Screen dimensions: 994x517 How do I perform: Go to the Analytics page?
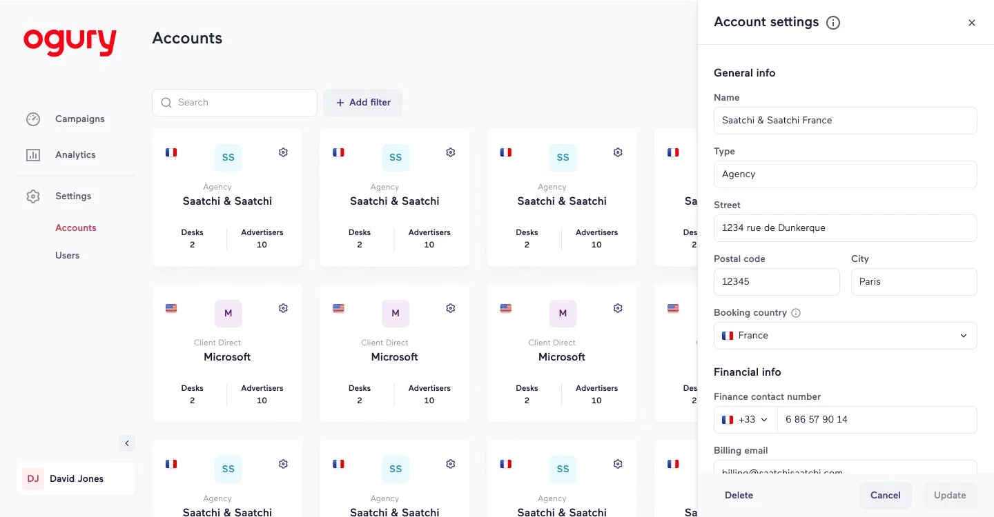pyautogui.click(x=75, y=155)
